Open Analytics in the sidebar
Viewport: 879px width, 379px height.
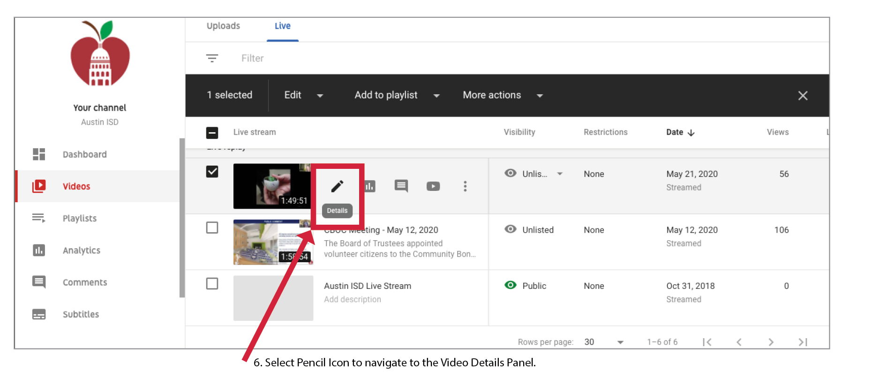point(81,250)
